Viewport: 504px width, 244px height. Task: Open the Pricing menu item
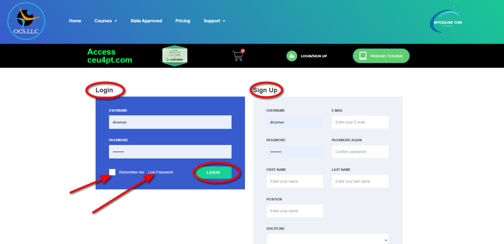coord(183,21)
